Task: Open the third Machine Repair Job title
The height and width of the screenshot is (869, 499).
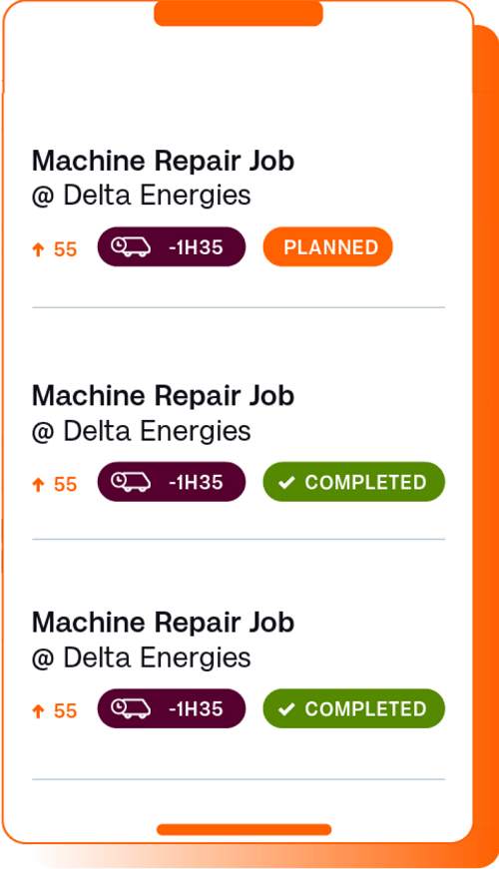Action: (163, 623)
